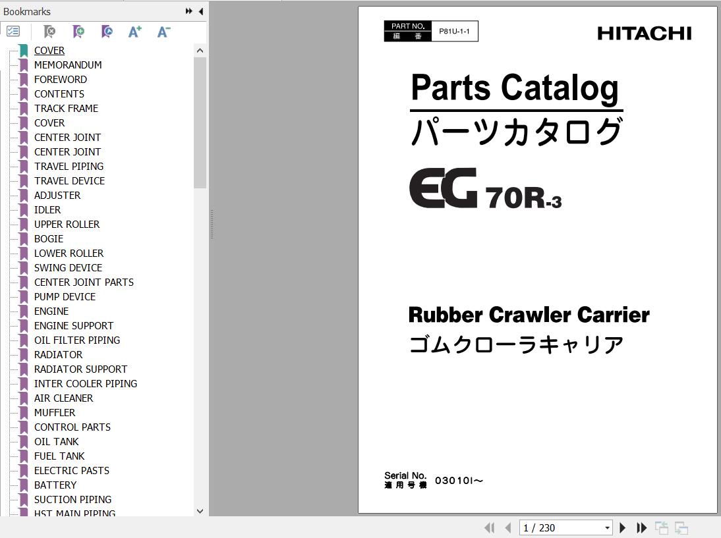721x538 pixels.
Task: Go to the FUEL TANK bookmark
Action: point(59,456)
